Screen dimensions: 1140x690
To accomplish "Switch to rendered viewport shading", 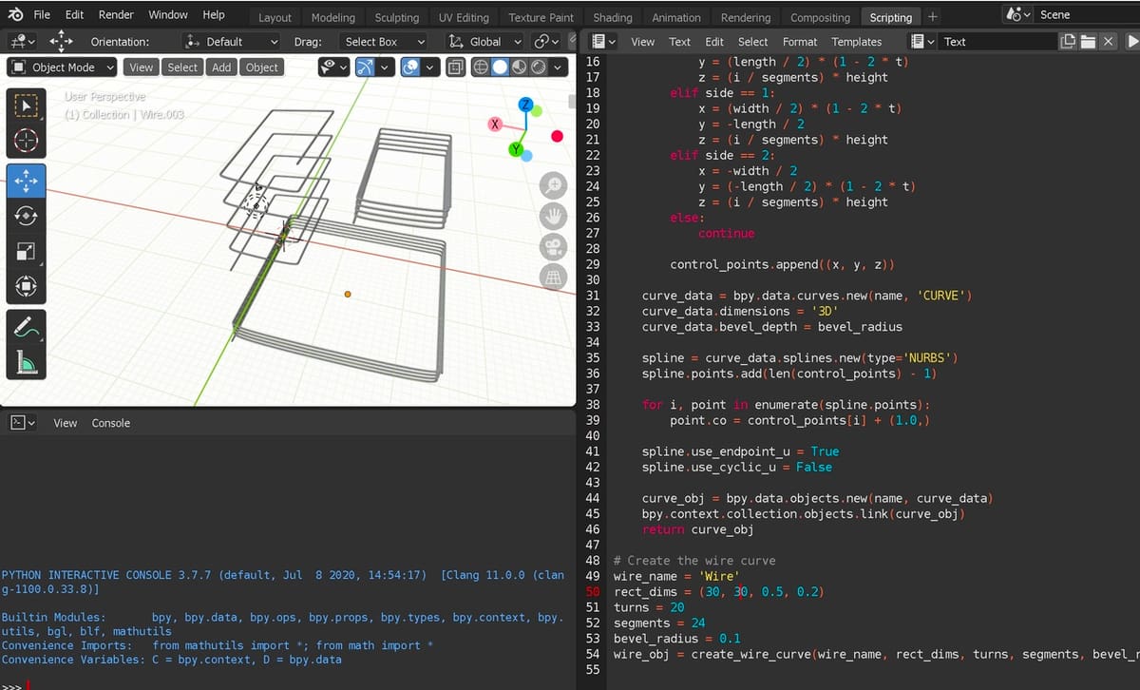I will pos(538,67).
